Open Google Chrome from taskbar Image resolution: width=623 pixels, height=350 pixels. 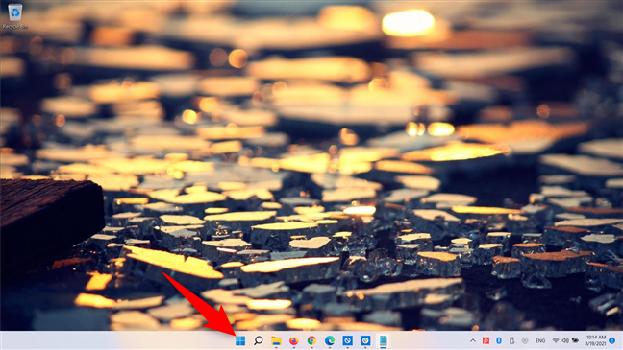(311, 340)
